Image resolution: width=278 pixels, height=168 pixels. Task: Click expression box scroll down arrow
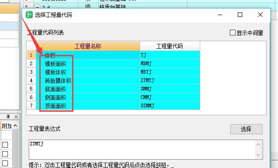(x=258, y=155)
